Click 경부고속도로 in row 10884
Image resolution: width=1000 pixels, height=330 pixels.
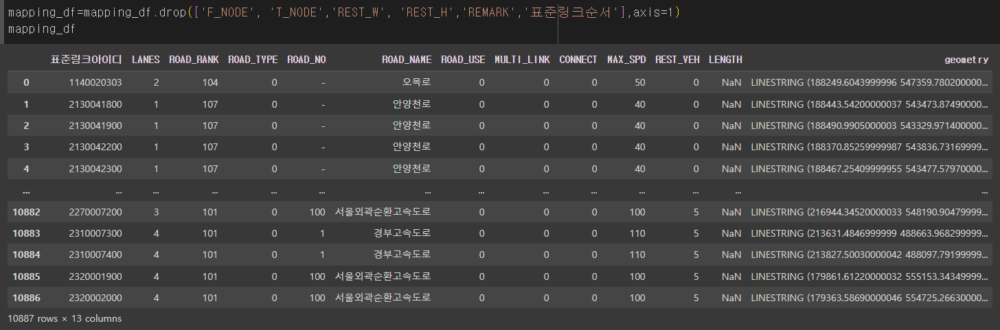[402, 255]
